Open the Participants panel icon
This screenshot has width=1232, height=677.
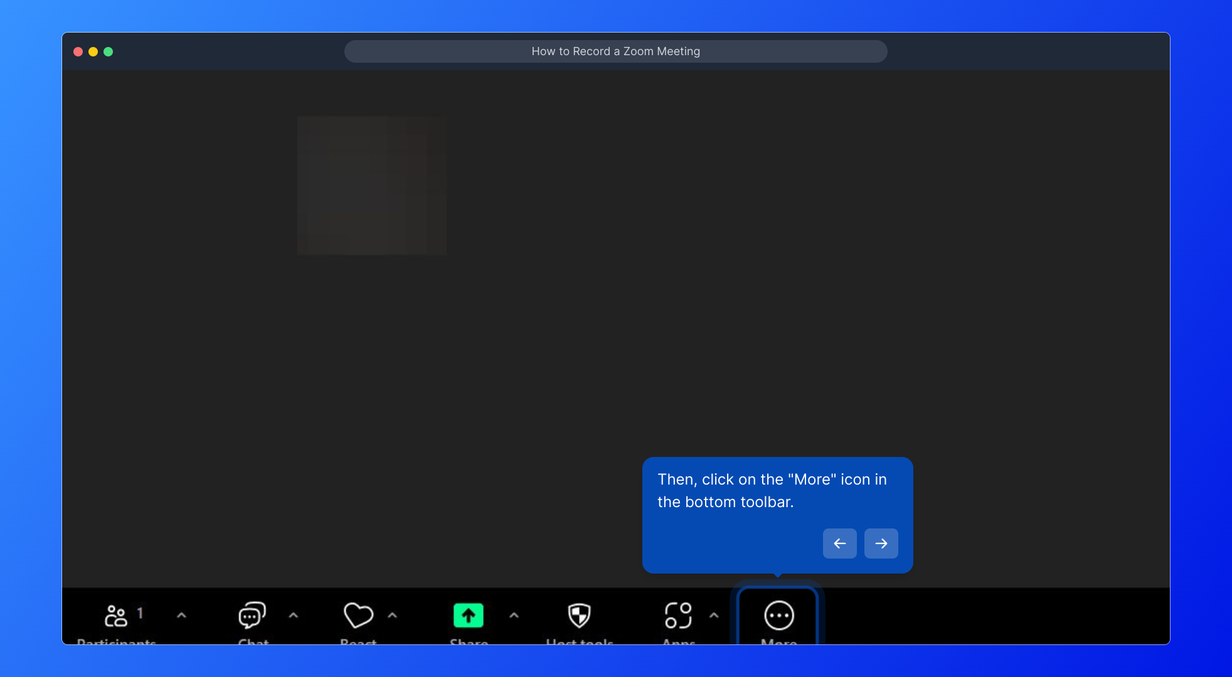[116, 616]
